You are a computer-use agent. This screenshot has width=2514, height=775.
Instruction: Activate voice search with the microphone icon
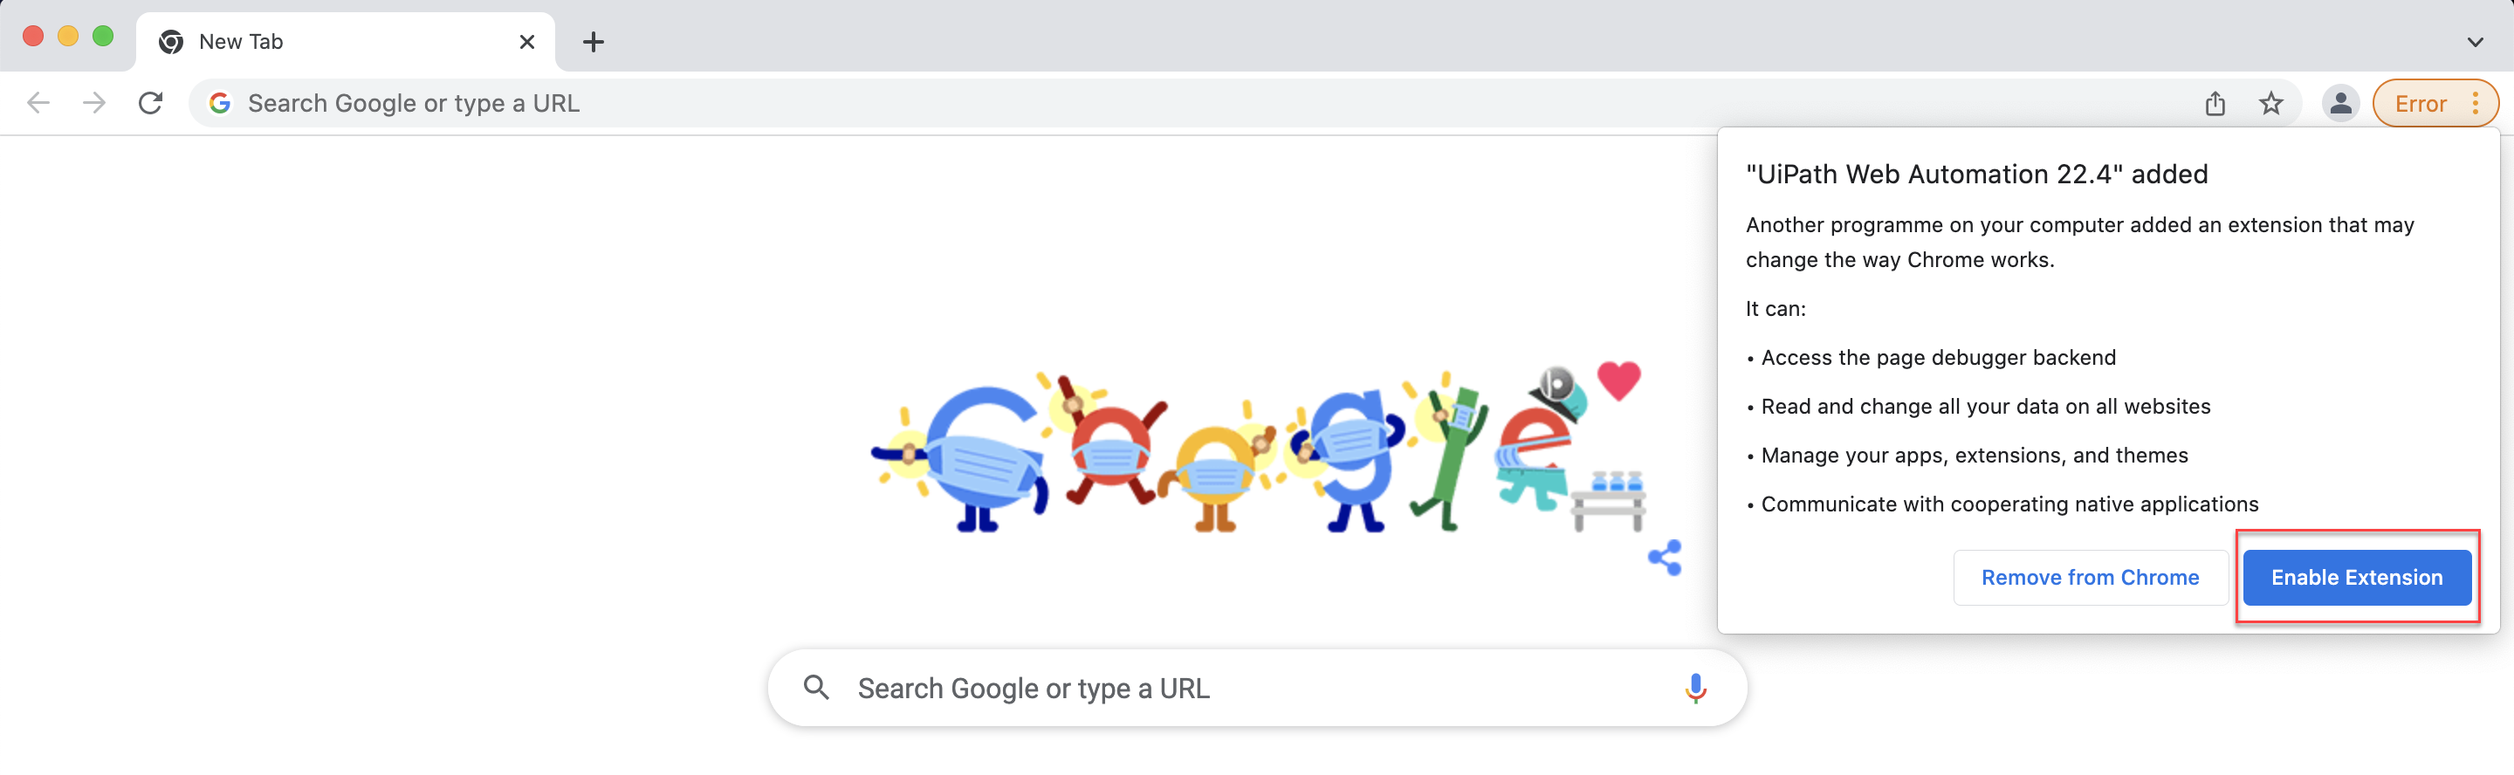pyautogui.click(x=1696, y=687)
